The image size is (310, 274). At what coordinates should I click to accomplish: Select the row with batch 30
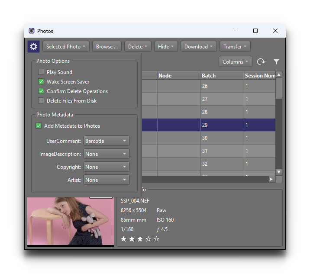[x=209, y=138]
